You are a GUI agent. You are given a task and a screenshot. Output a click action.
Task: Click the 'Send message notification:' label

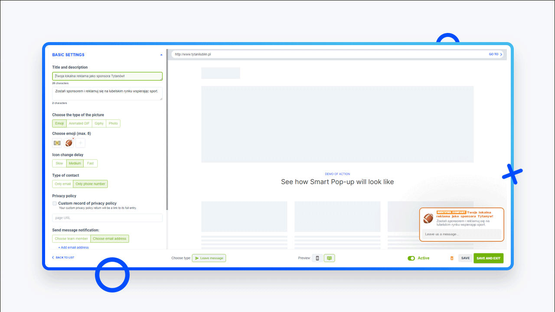tap(76, 230)
